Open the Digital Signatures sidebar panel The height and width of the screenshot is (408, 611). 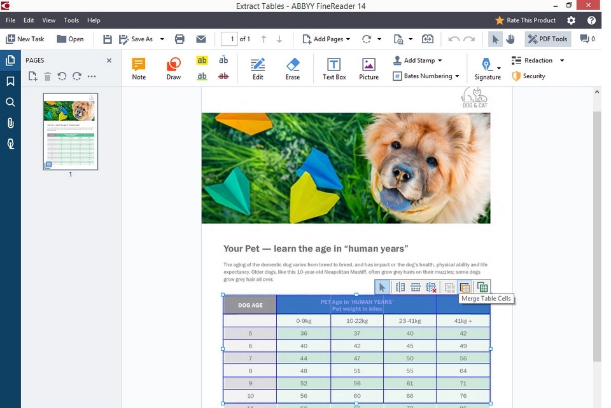11,144
